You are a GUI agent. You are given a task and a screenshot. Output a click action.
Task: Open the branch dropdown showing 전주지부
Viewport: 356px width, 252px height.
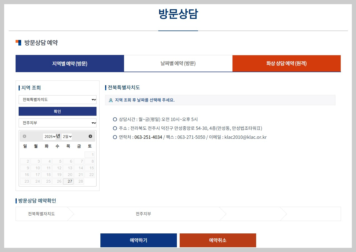coord(58,123)
